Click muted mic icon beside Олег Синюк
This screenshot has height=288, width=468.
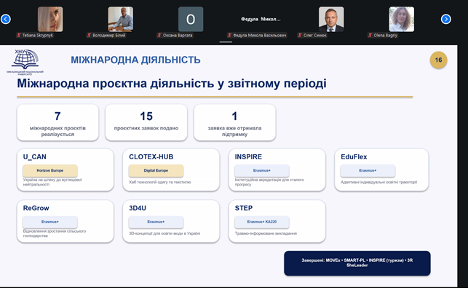(x=300, y=35)
